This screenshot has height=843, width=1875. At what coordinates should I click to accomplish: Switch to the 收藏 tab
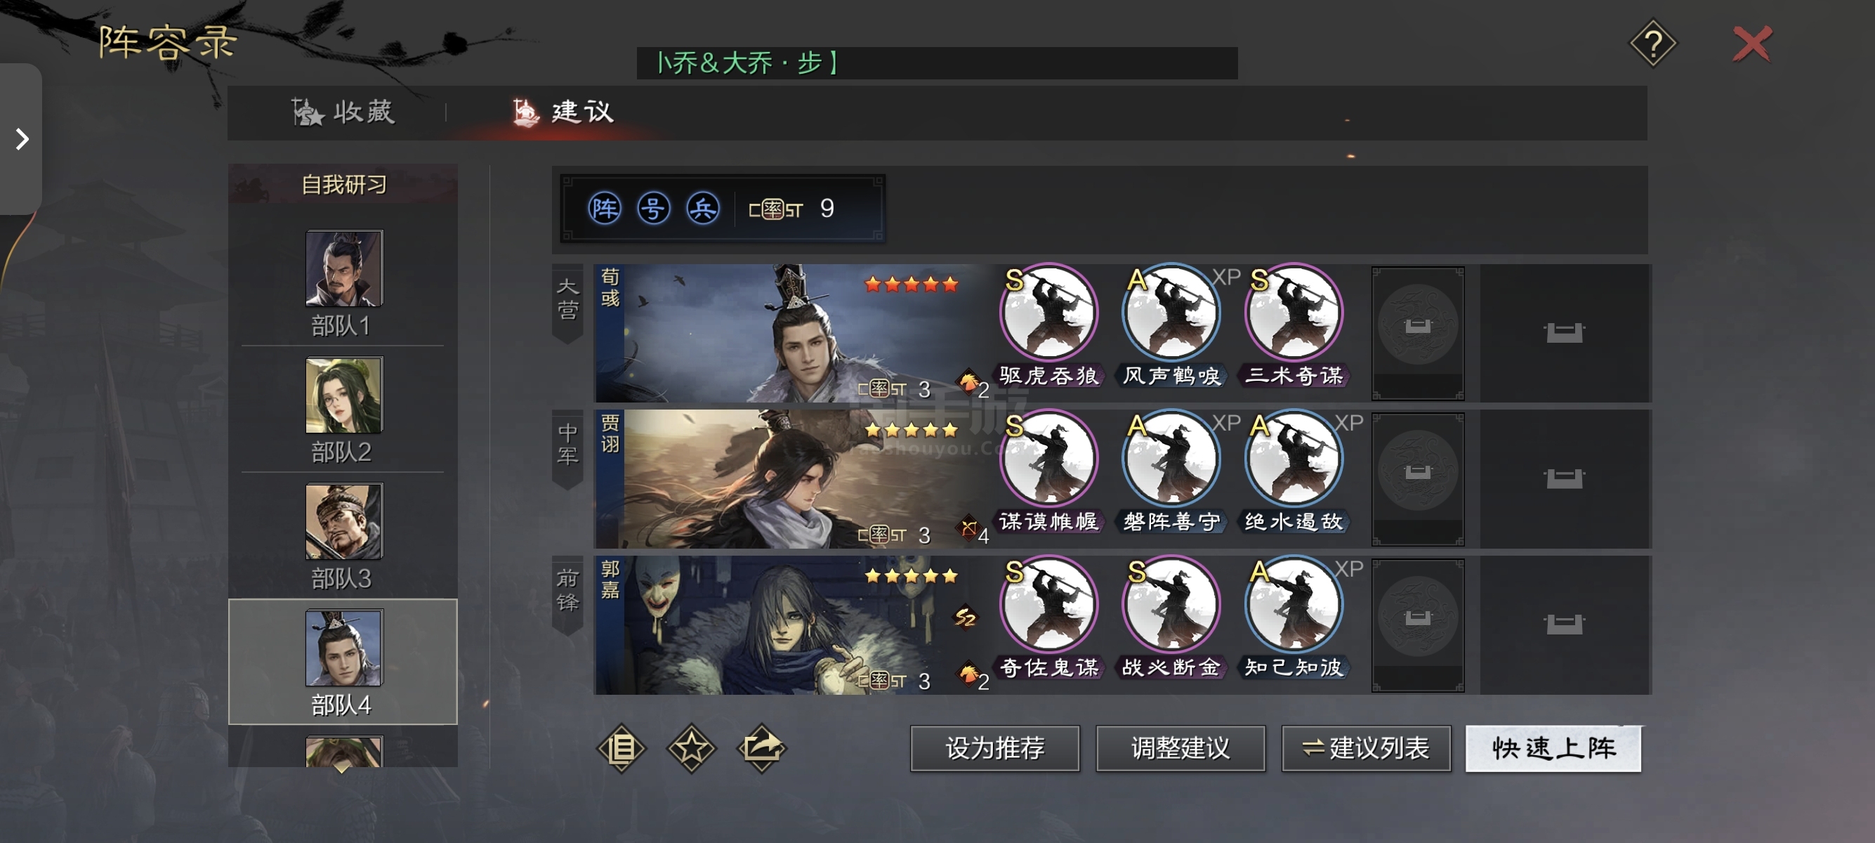(x=343, y=112)
